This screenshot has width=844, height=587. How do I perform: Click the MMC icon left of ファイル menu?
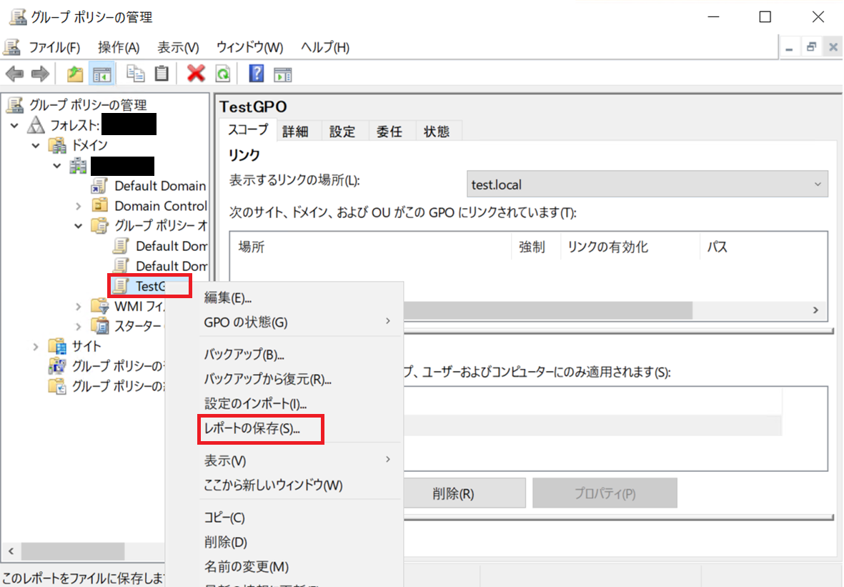[12, 47]
